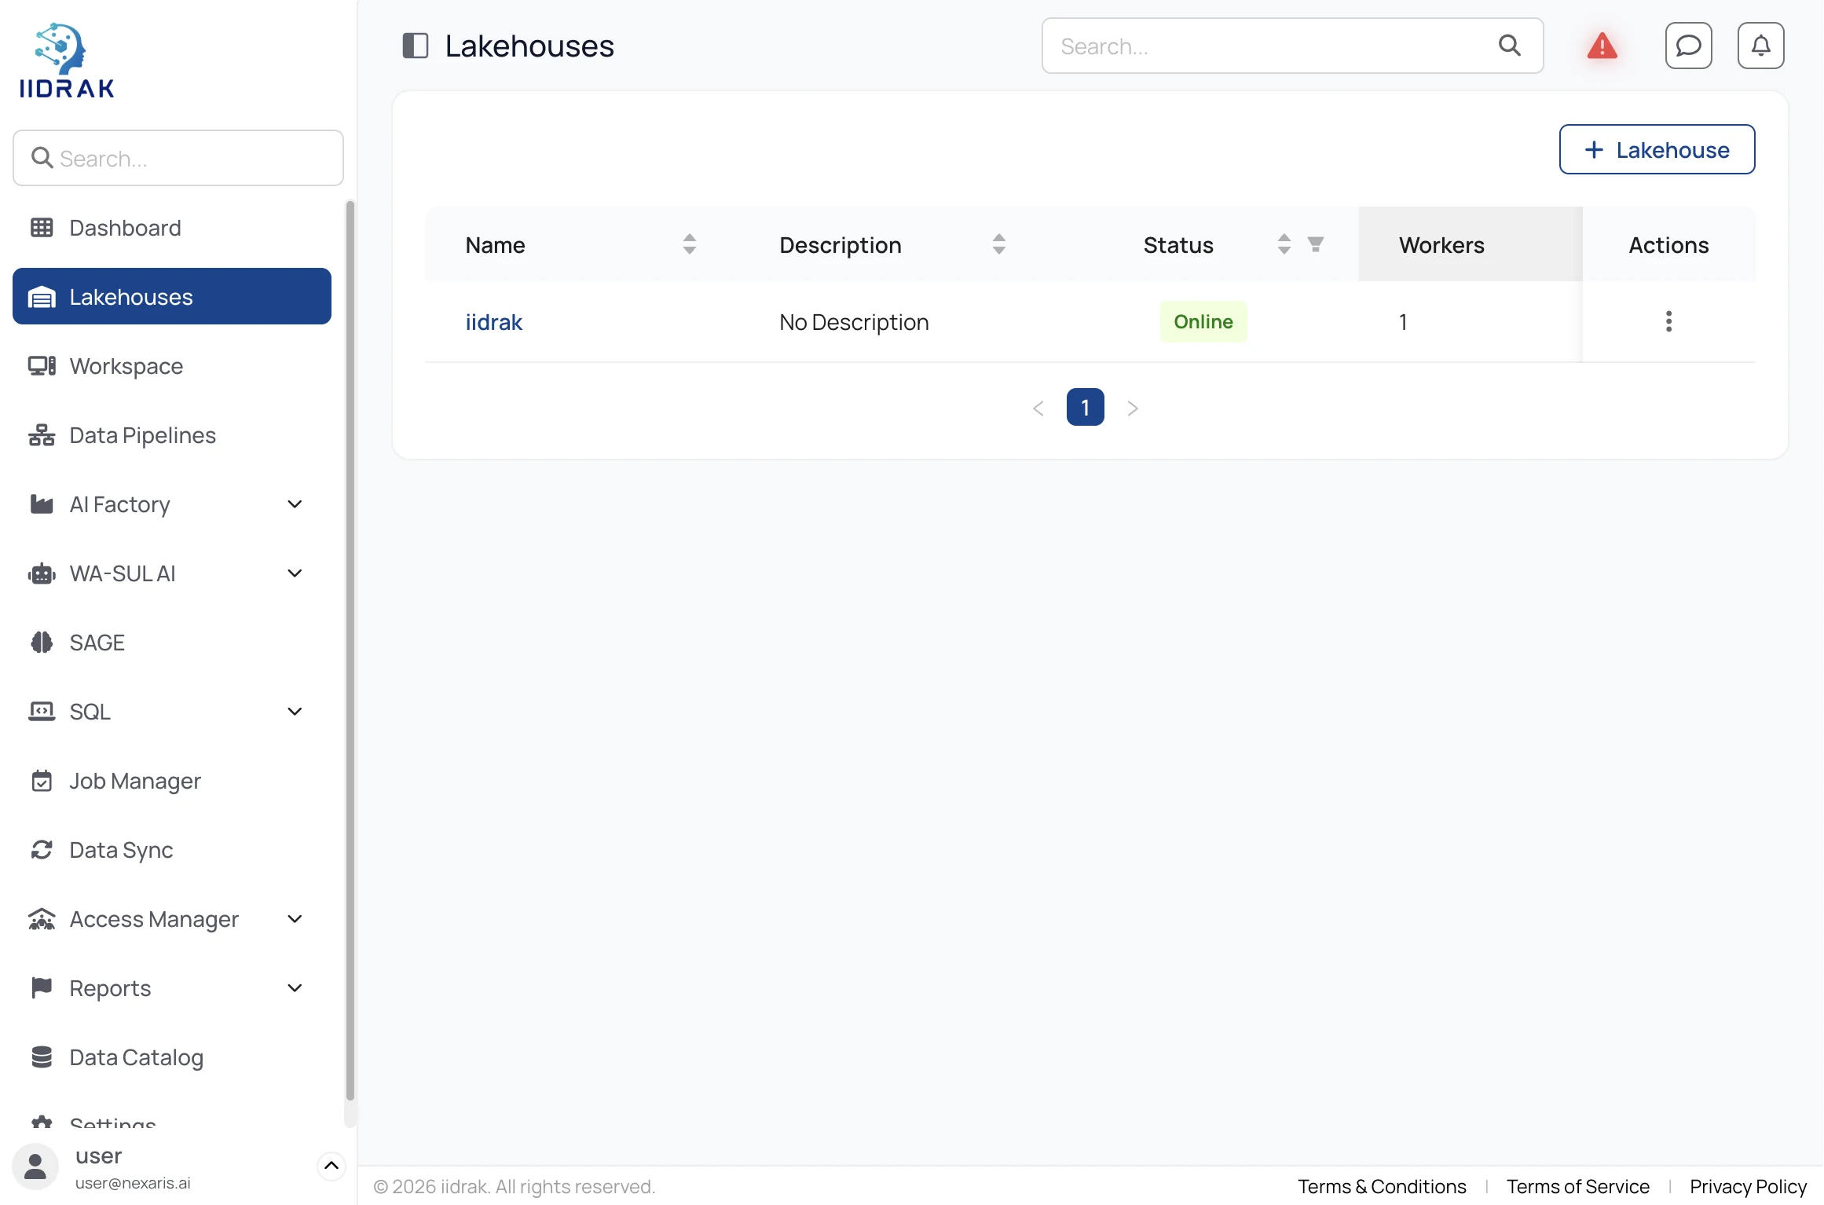
Task: Go to pagination page 1
Action: 1085,407
